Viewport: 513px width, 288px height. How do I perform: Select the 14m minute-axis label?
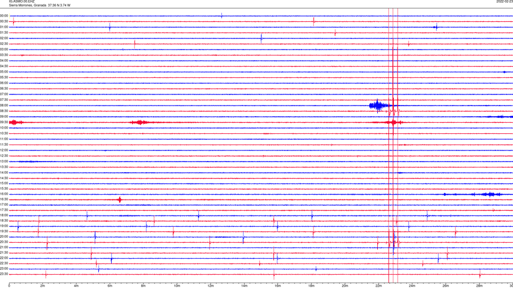coord(244,286)
